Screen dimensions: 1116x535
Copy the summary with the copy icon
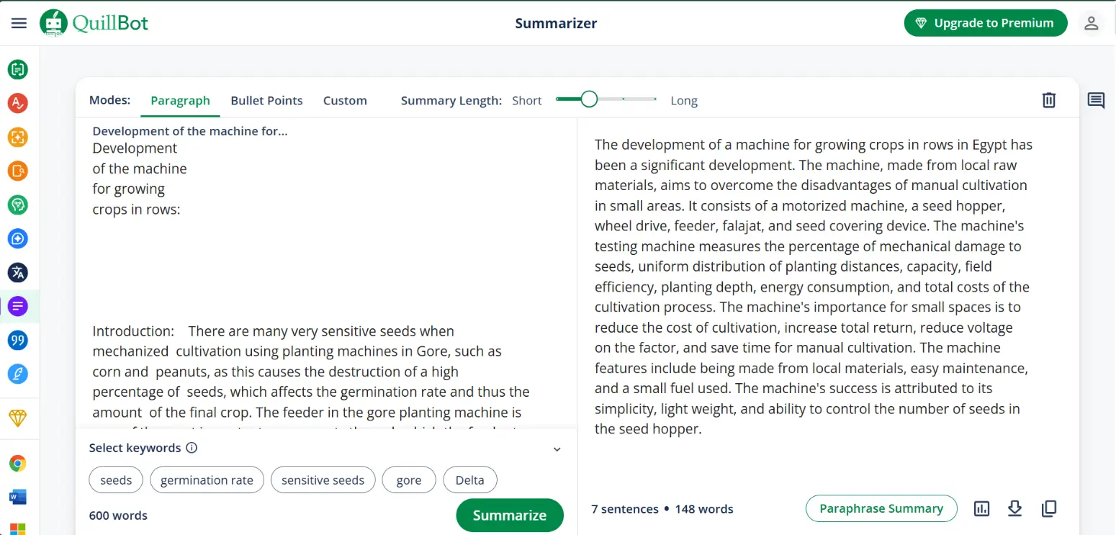coord(1049,508)
